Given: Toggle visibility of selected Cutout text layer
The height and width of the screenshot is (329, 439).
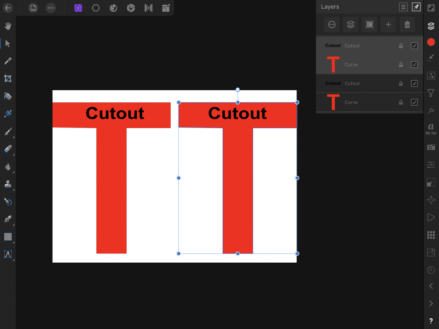Looking at the screenshot, I should [x=414, y=46].
